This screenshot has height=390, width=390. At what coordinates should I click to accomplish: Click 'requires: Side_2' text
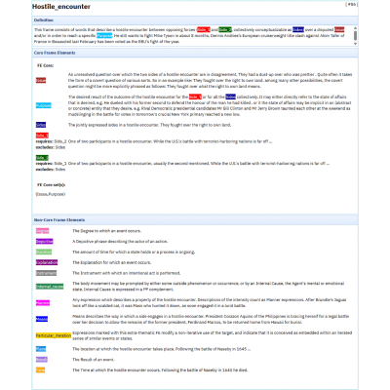point(51,141)
